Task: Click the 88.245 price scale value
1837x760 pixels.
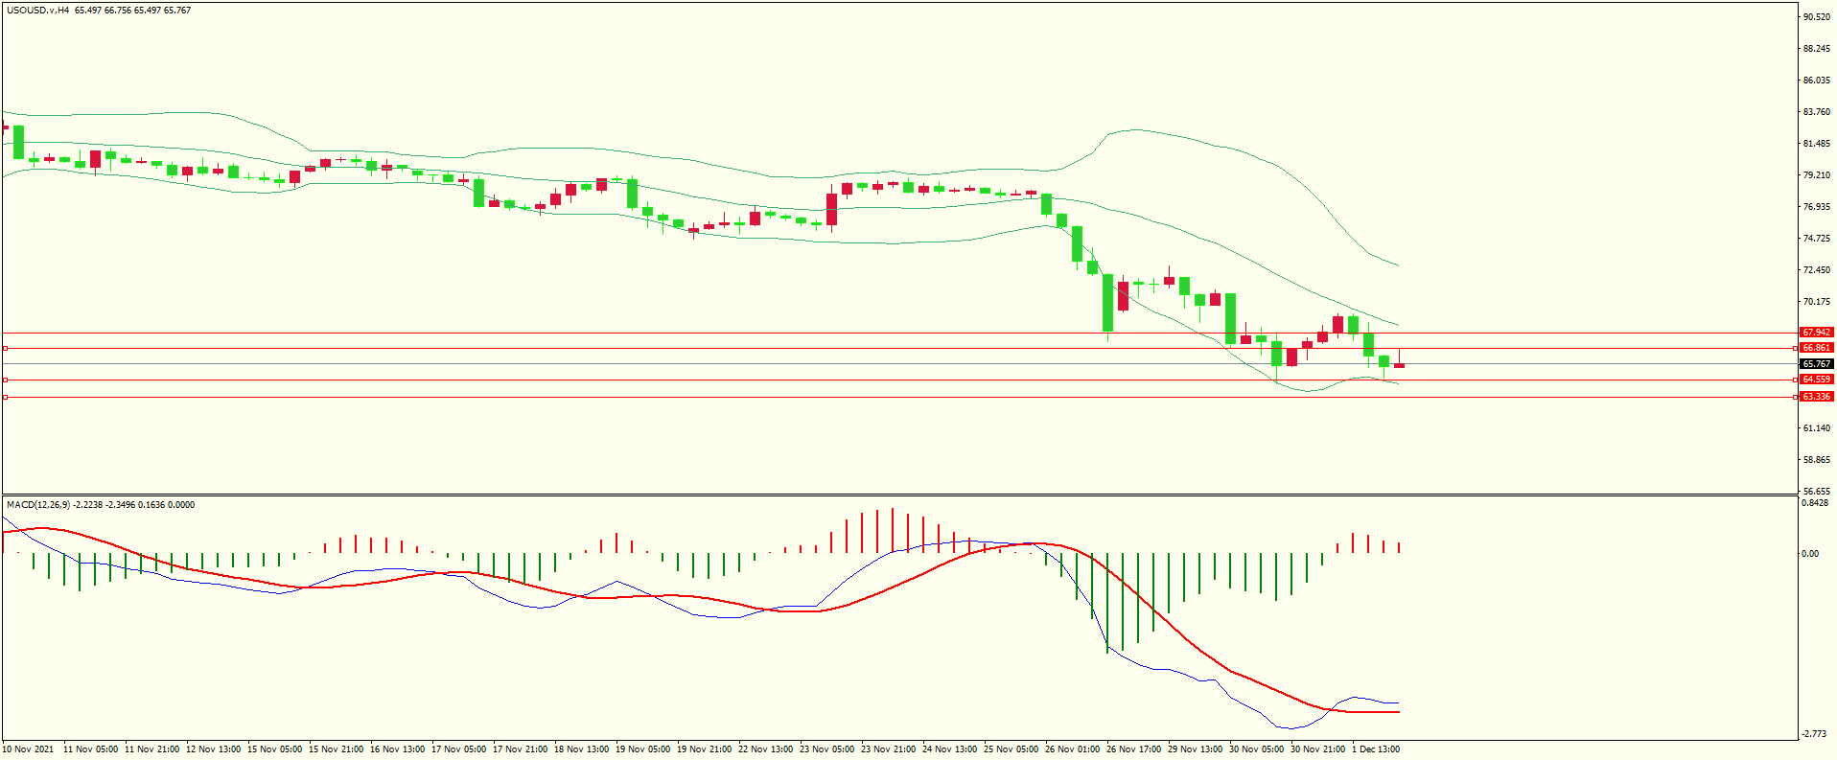Action: [x=1817, y=49]
